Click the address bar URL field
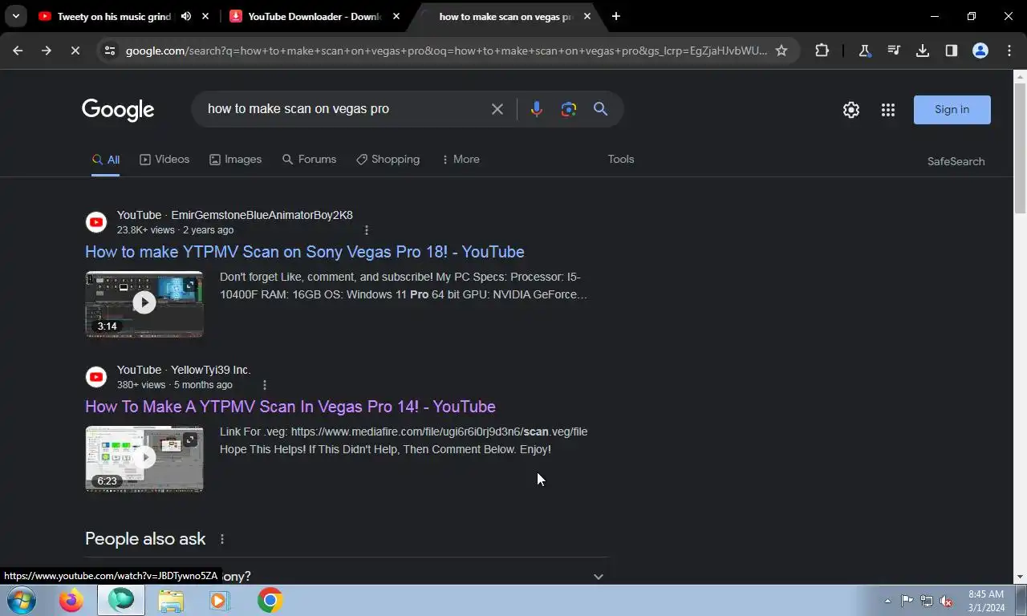1027x616 pixels. (x=446, y=51)
